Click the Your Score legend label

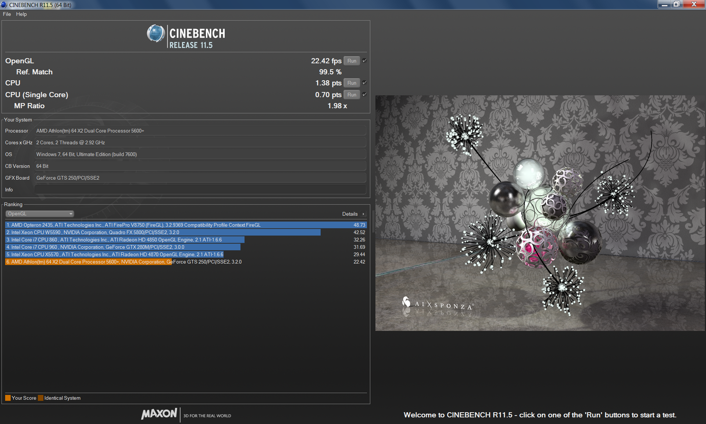(24, 398)
